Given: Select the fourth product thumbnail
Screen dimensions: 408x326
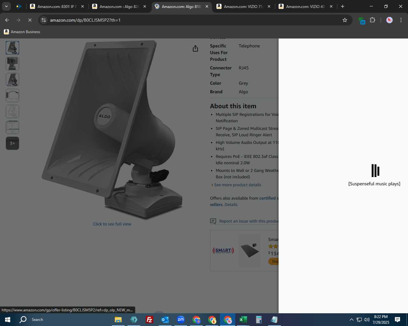Looking at the screenshot, I should 12,96.
